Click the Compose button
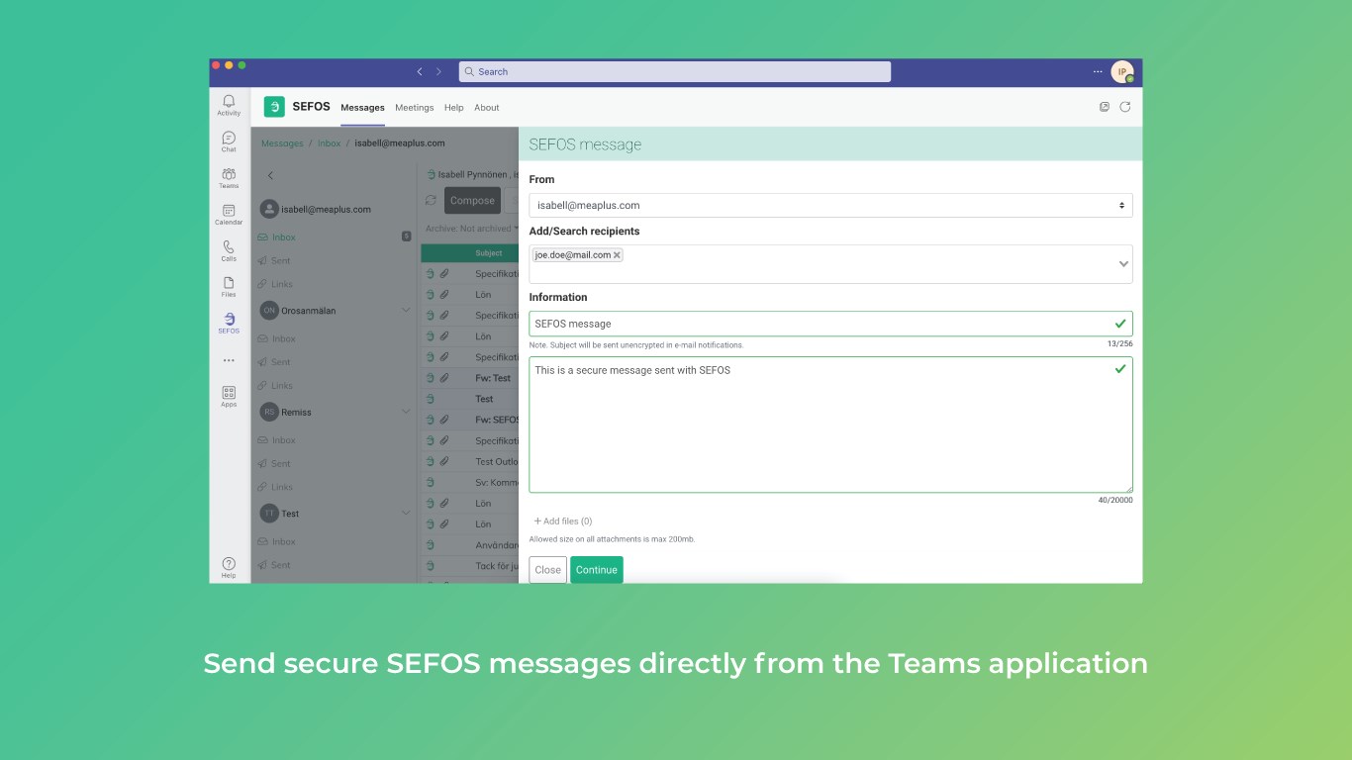The height and width of the screenshot is (760, 1352). pyautogui.click(x=472, y=200)
